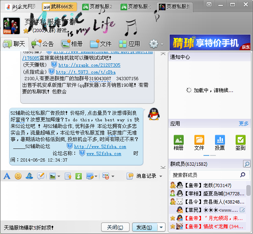
Task: Jump to the bottom of the chat with the down arrow
Action: coord(163,167)
